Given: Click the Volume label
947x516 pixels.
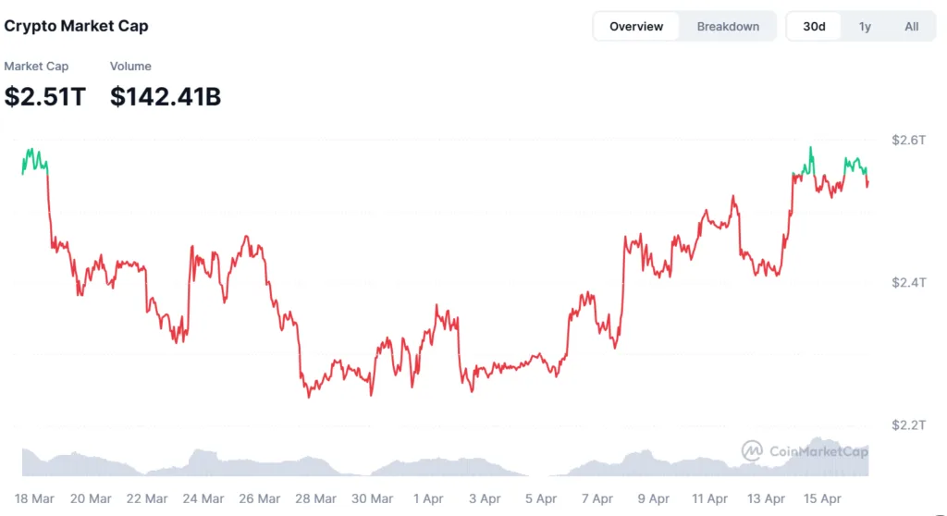Looking at the screenshot, I should pos(130,67).
